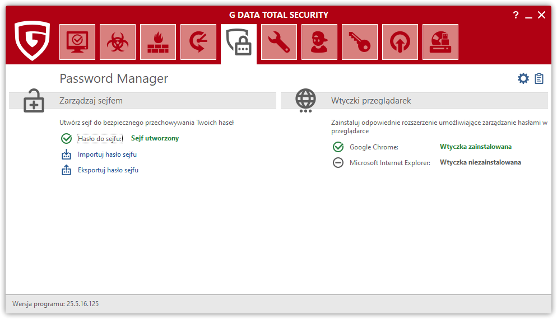The image size is (557, 319).
Task: Click Wtyczka niezainstalowana status text
Action: 480,162
